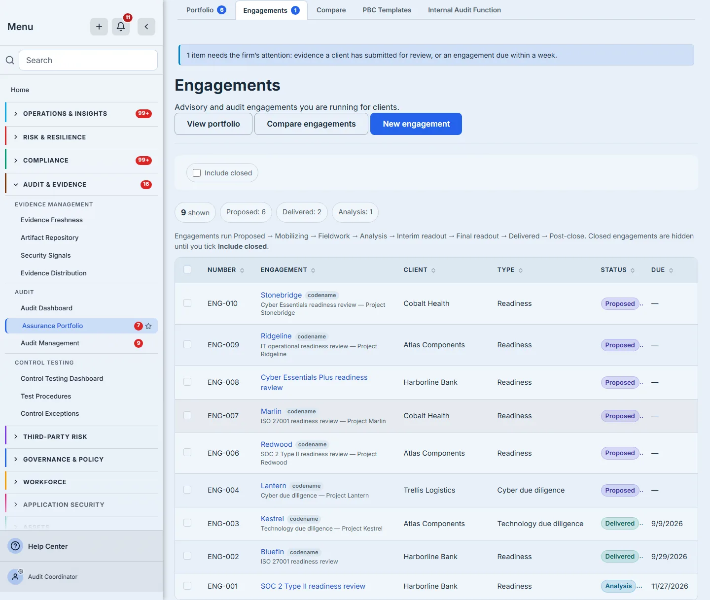710x600 pixels.
Task: Collapse the Audit & Evidence section
Action: click(x=81, y=185)
